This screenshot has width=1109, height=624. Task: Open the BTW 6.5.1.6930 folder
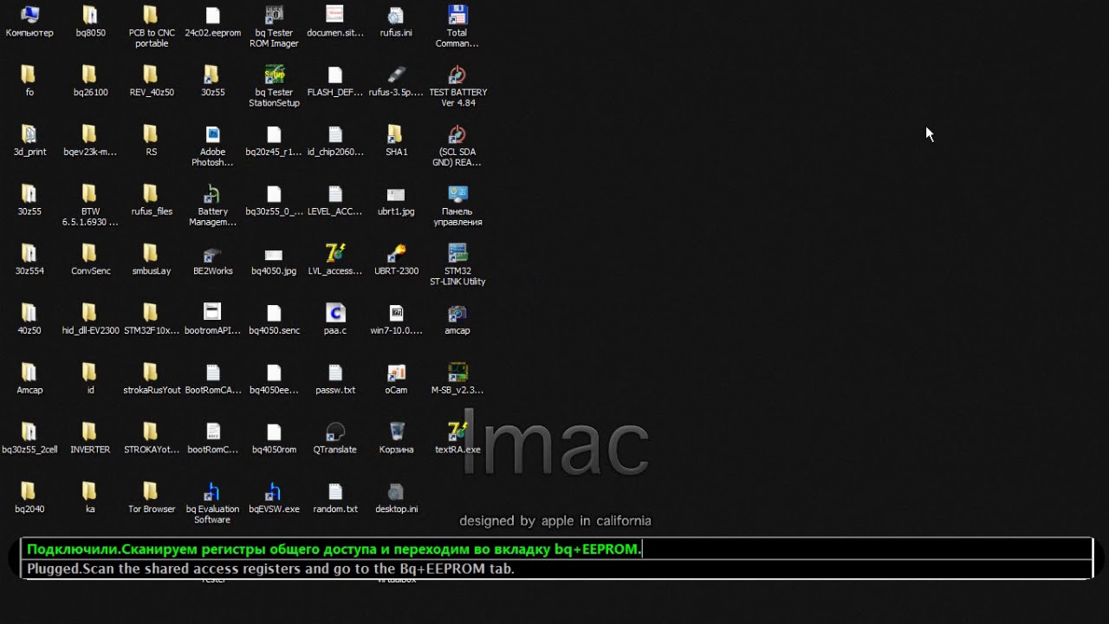click(x=90, y=205)
